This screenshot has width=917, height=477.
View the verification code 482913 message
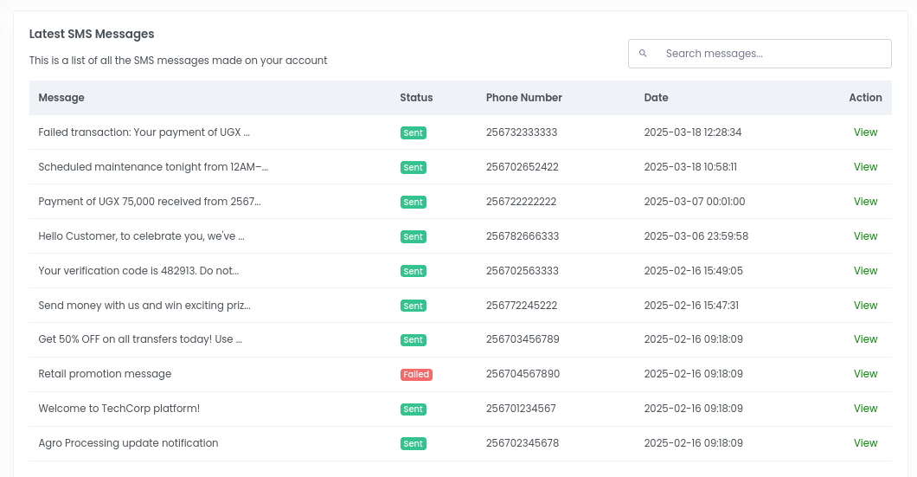[x=865, y=270]
